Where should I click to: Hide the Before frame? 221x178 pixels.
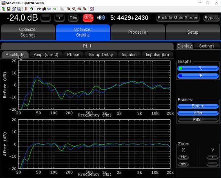(x=198, y=106)
